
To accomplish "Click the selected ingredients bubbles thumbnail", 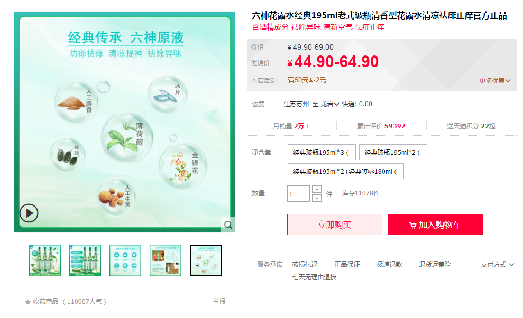I will (x=206, y=260).
